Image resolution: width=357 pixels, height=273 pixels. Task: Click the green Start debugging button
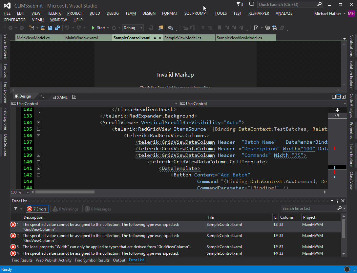tap(98, 28)
